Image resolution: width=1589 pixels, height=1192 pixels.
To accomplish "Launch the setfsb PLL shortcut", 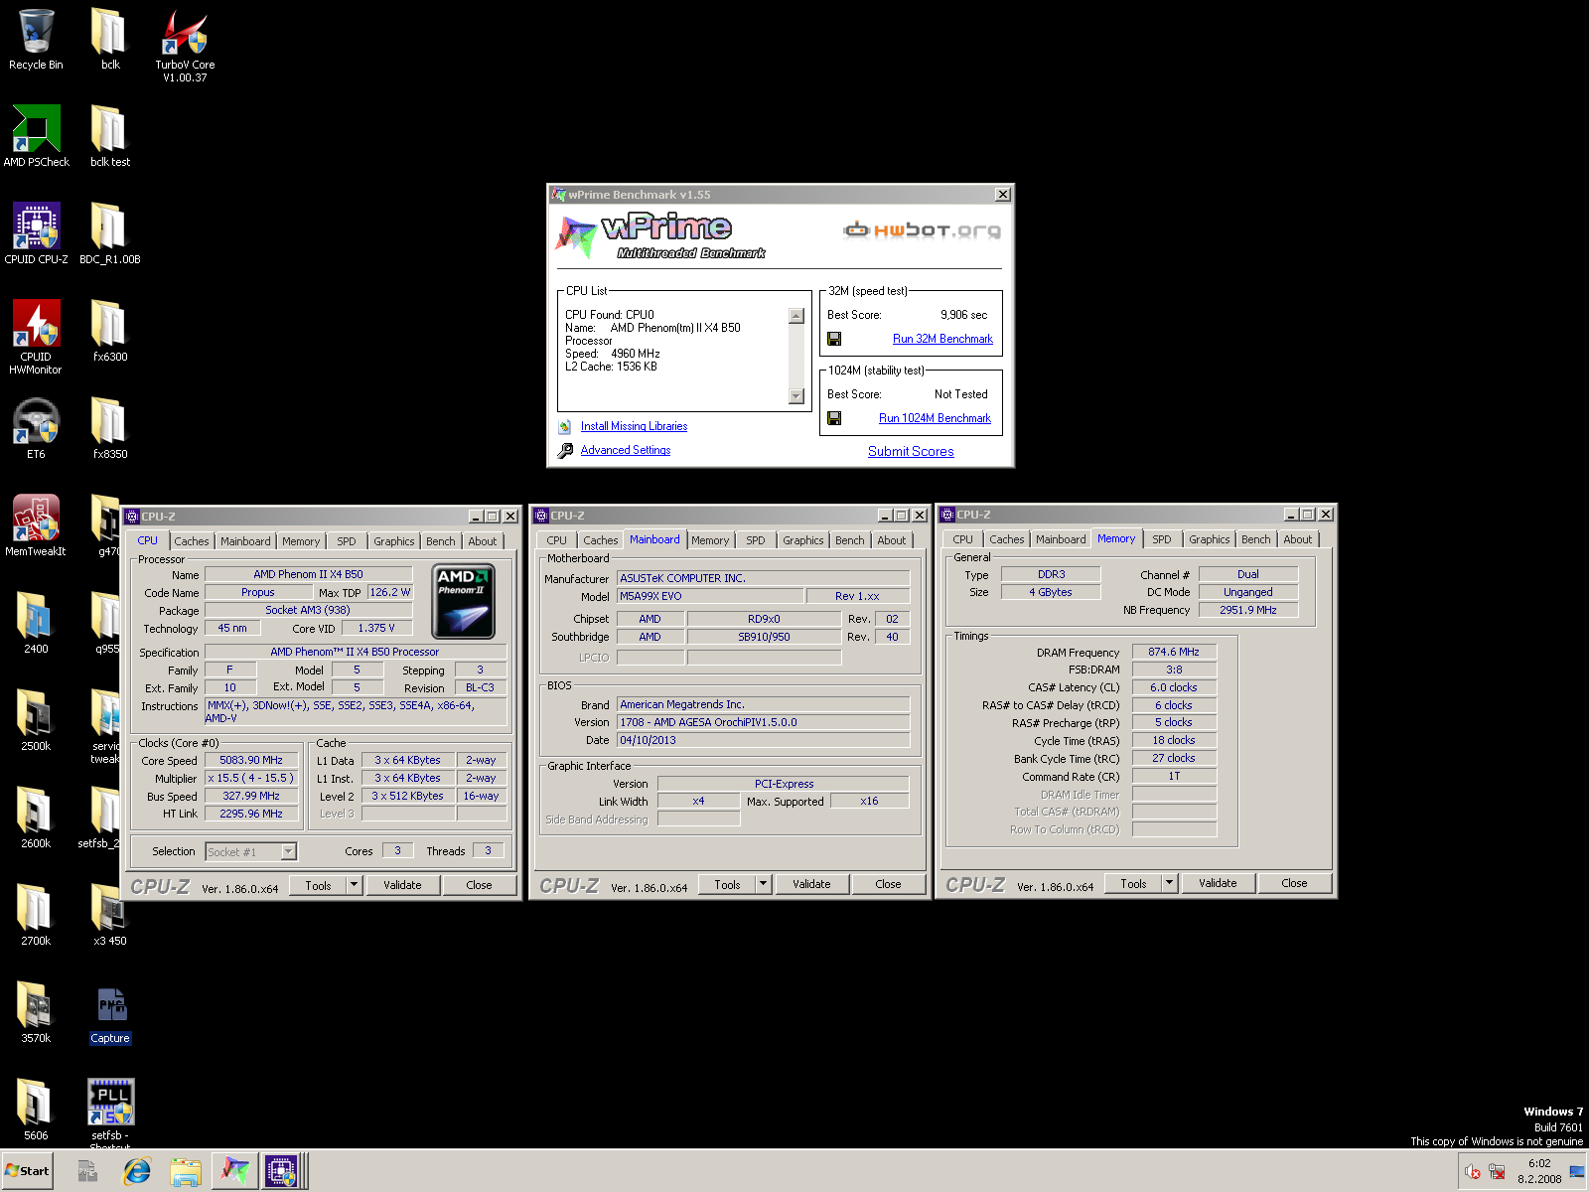I will coord(110,1111).
